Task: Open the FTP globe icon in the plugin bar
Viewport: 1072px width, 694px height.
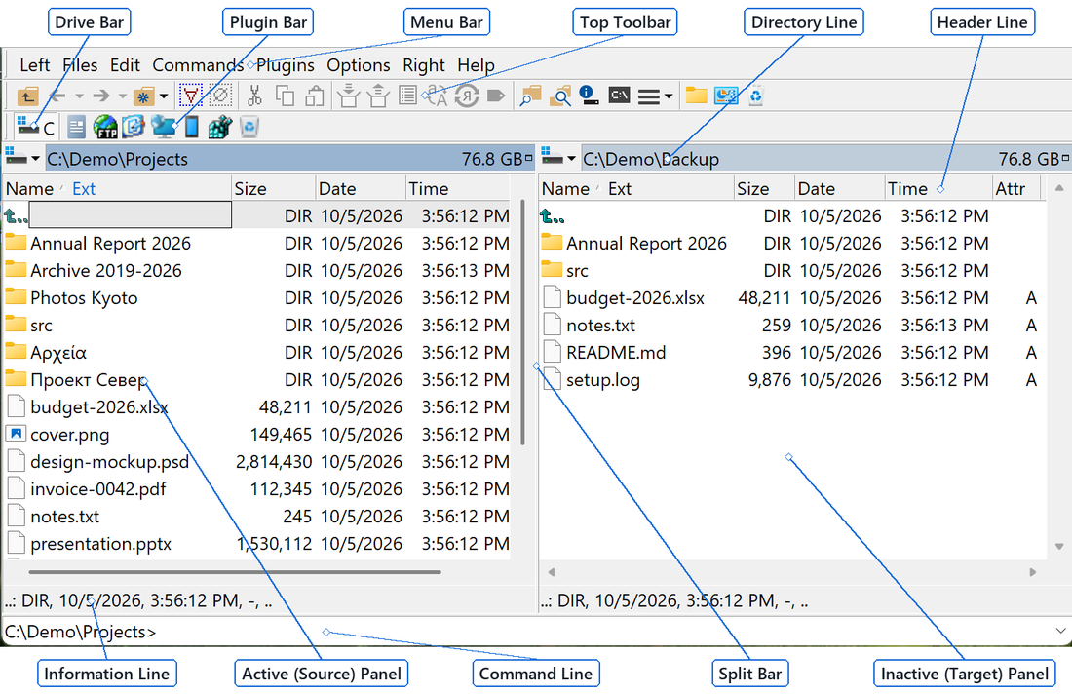Action: coord(106,127)
